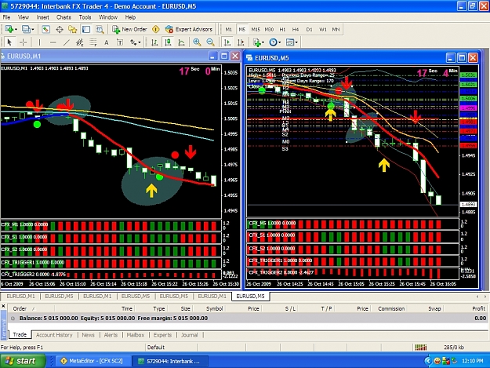Sort trades by Symbol column header
The image size is (490, 368).
[x=214, y=308]
